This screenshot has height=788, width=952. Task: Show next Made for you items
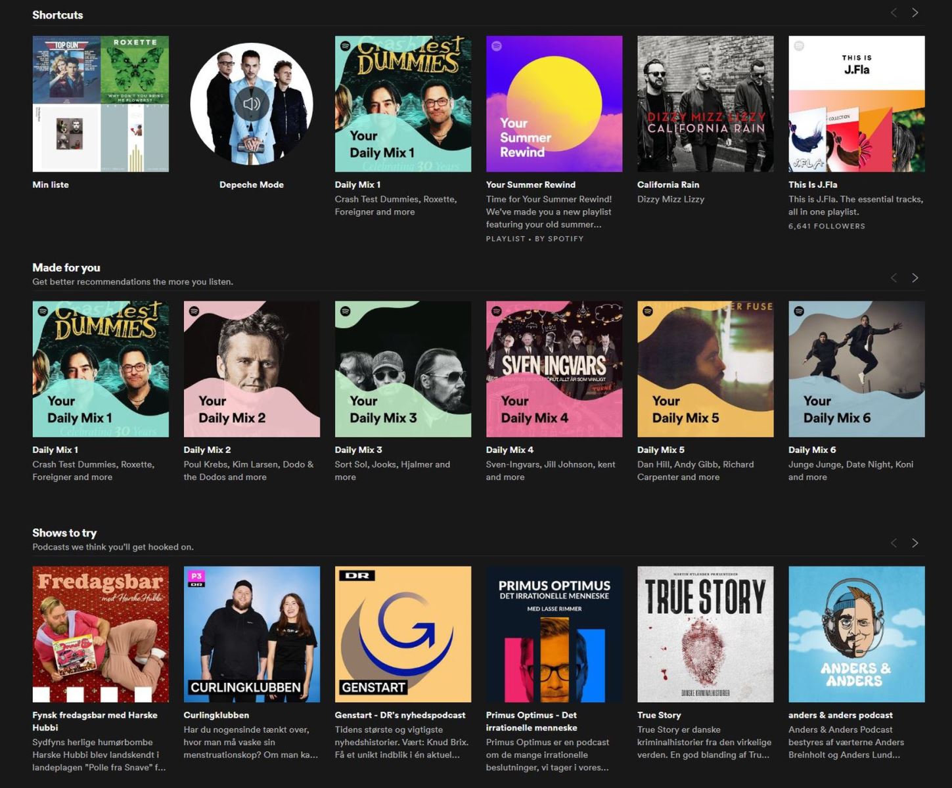point(915,278)
